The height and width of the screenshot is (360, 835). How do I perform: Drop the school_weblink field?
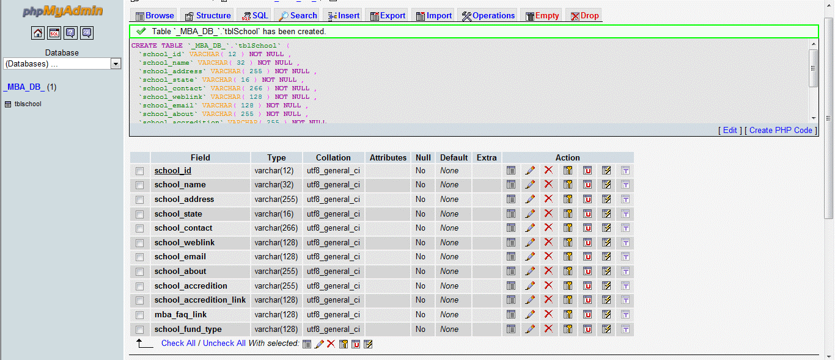tap(548, 242)
